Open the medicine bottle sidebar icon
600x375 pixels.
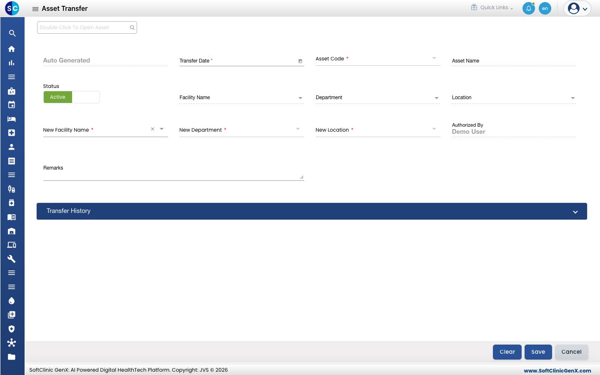click(12, 203)
